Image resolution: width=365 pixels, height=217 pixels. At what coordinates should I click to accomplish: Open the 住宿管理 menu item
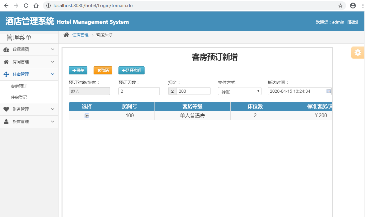pyautogui.click(x=29, y=74)
